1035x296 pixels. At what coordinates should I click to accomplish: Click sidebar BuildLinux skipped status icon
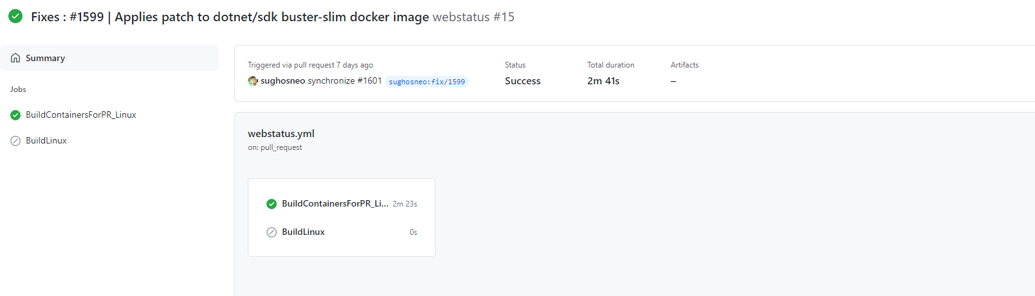pos(15,141)
